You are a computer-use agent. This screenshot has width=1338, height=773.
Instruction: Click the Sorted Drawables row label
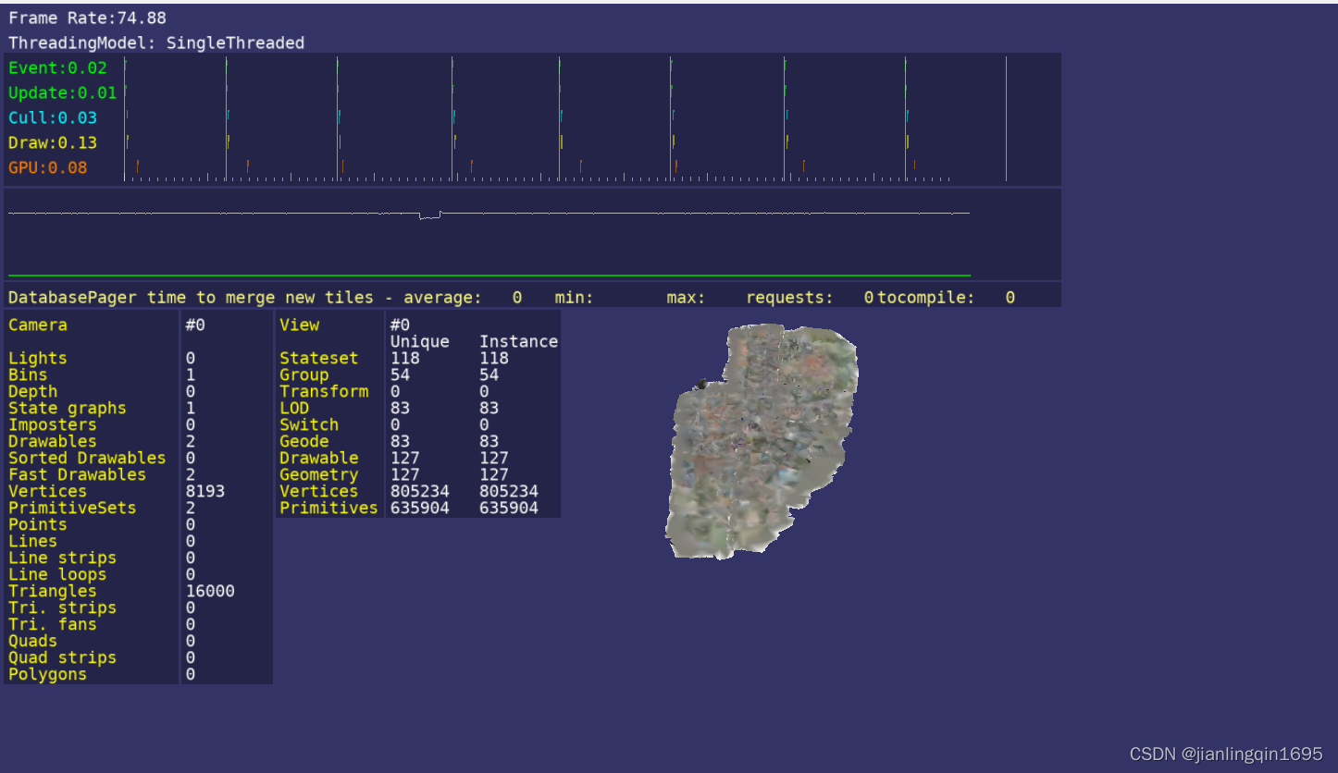pyautogui.click(x=87, y=458)
